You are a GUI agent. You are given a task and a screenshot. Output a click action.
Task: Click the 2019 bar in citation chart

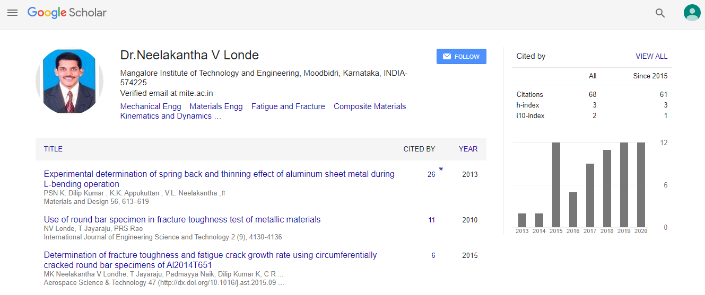pos(624,185)
